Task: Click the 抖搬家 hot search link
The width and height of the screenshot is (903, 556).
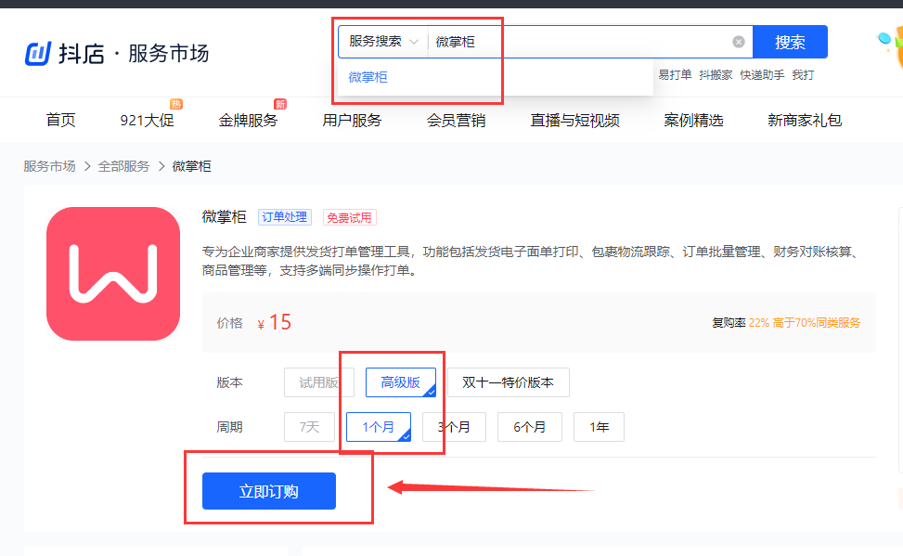Action: (716, 75)
